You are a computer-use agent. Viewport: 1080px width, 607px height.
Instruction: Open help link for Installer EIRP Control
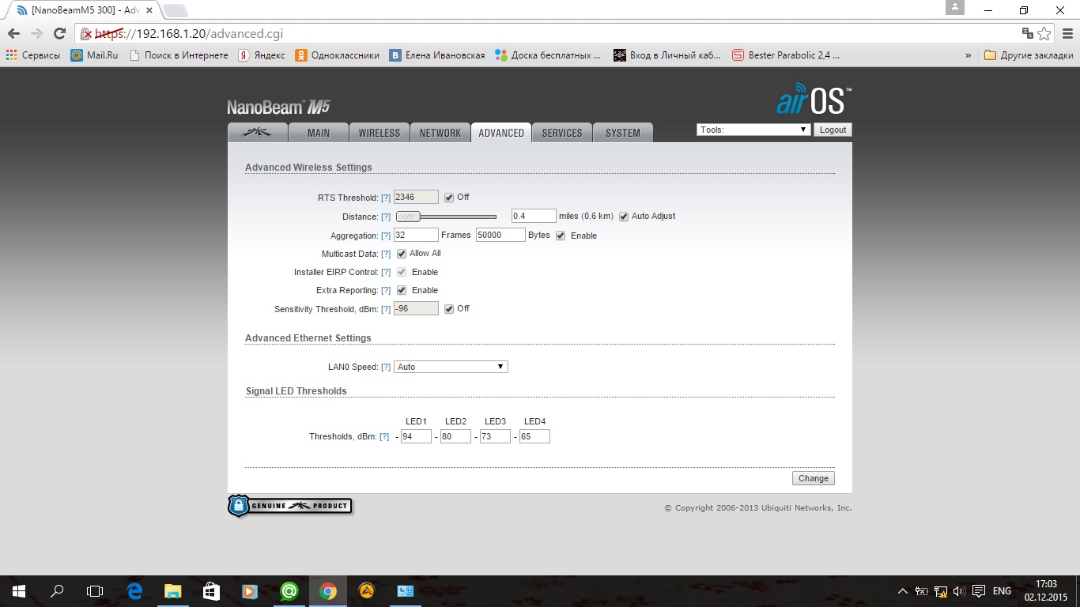click(386, 272)
